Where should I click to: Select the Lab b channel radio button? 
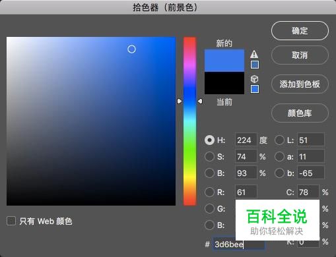coord(279,173)
